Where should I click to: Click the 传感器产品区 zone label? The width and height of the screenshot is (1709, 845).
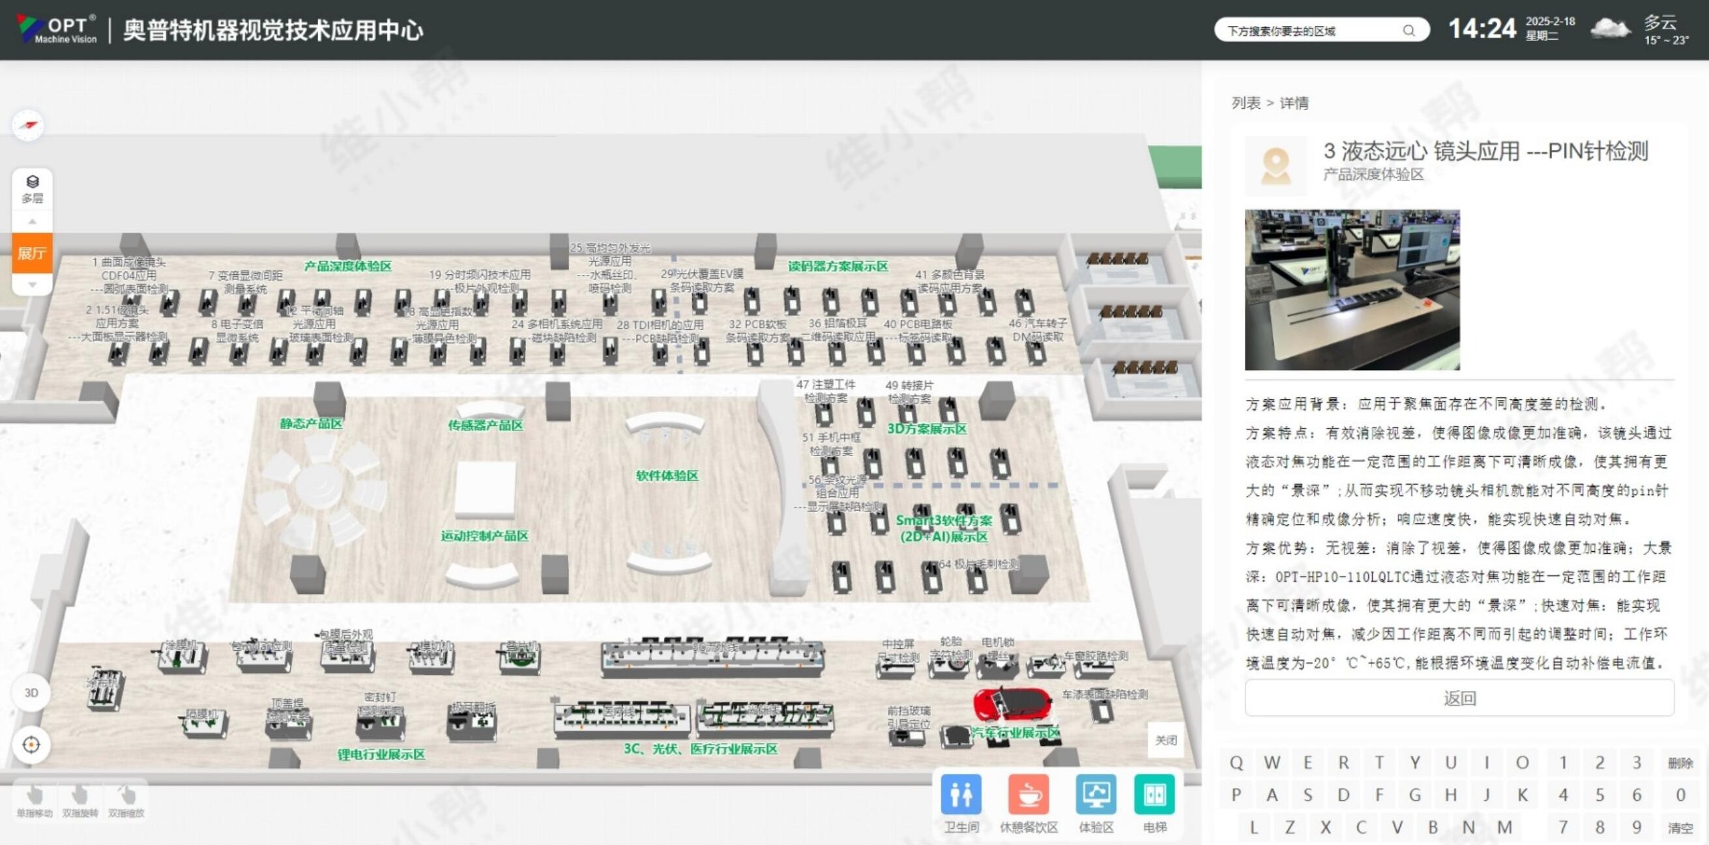tap(485, 425)
